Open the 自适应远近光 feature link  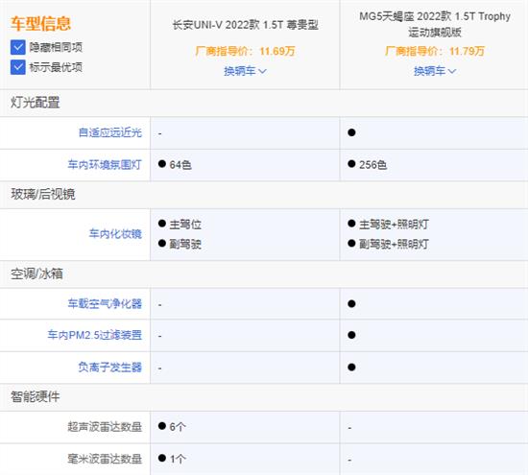110,132
